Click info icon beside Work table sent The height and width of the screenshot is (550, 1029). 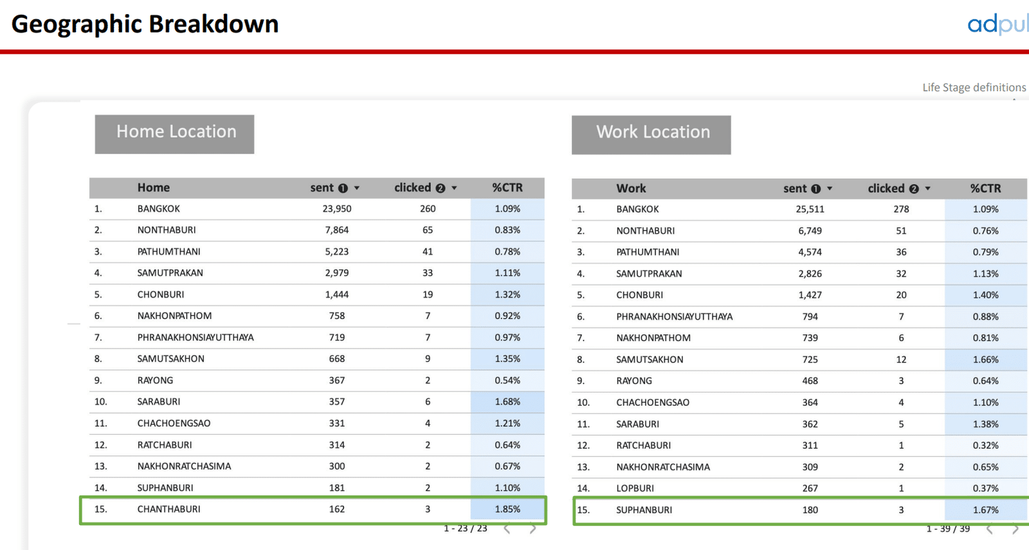pos(815,189)
